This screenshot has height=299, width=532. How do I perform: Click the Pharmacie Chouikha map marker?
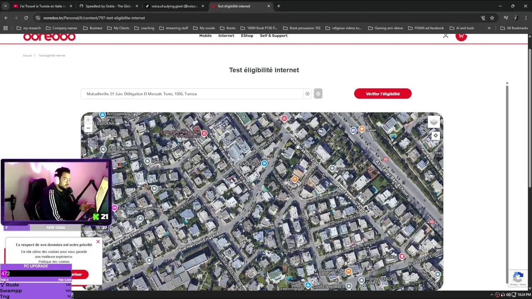tap(402, 257)
